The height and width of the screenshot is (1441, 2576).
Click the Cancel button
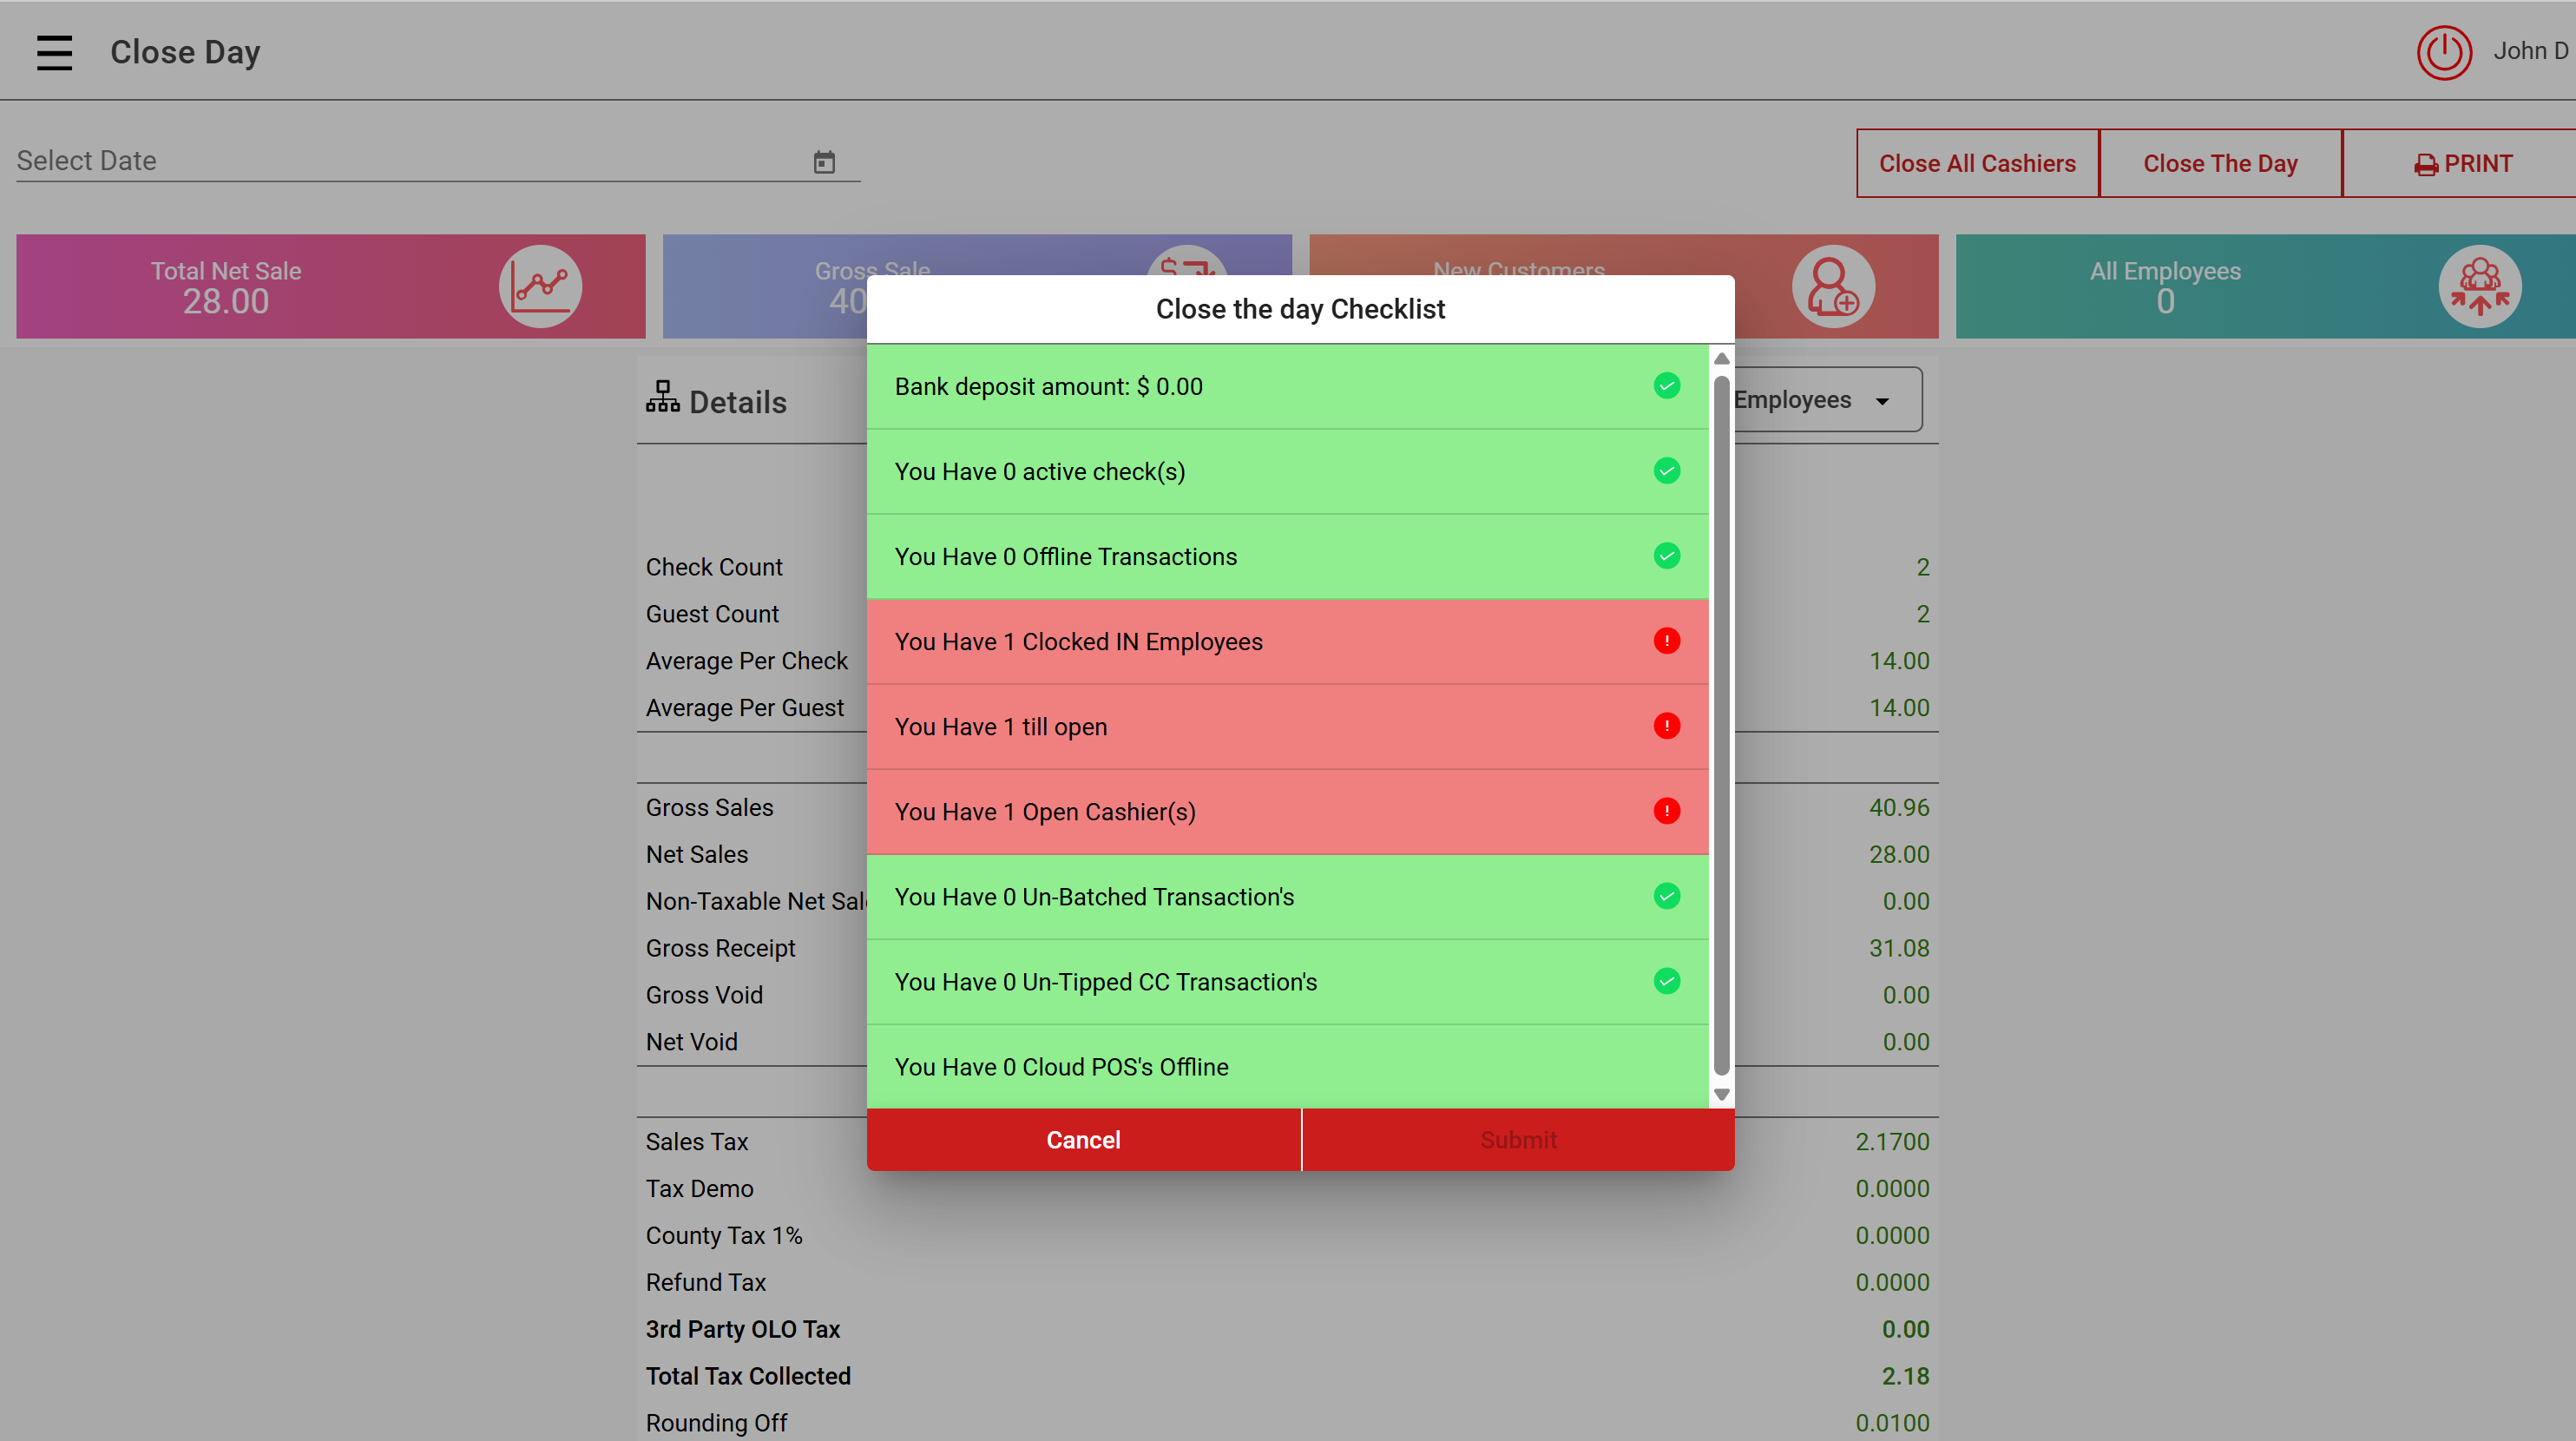[1083, 1140]
